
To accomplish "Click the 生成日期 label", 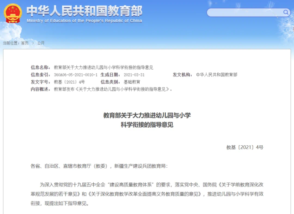I will click(111, 75).
